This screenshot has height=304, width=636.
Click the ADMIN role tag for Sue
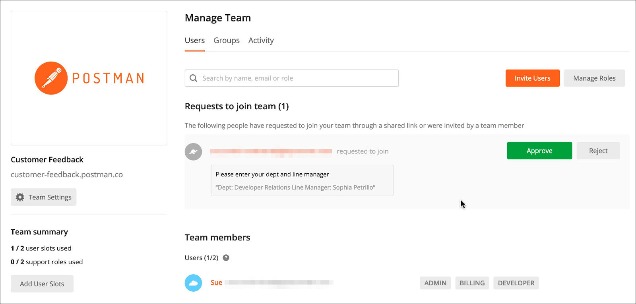point(435,283)
